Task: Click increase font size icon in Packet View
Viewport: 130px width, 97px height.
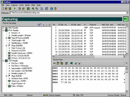Action: point(76,63)
